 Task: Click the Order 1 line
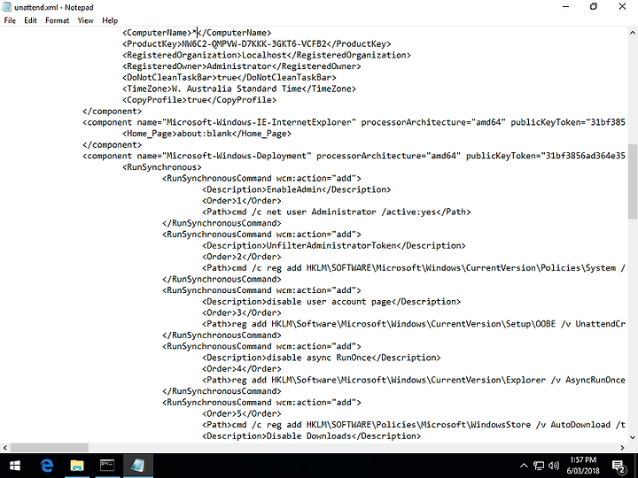click(242, 201)
